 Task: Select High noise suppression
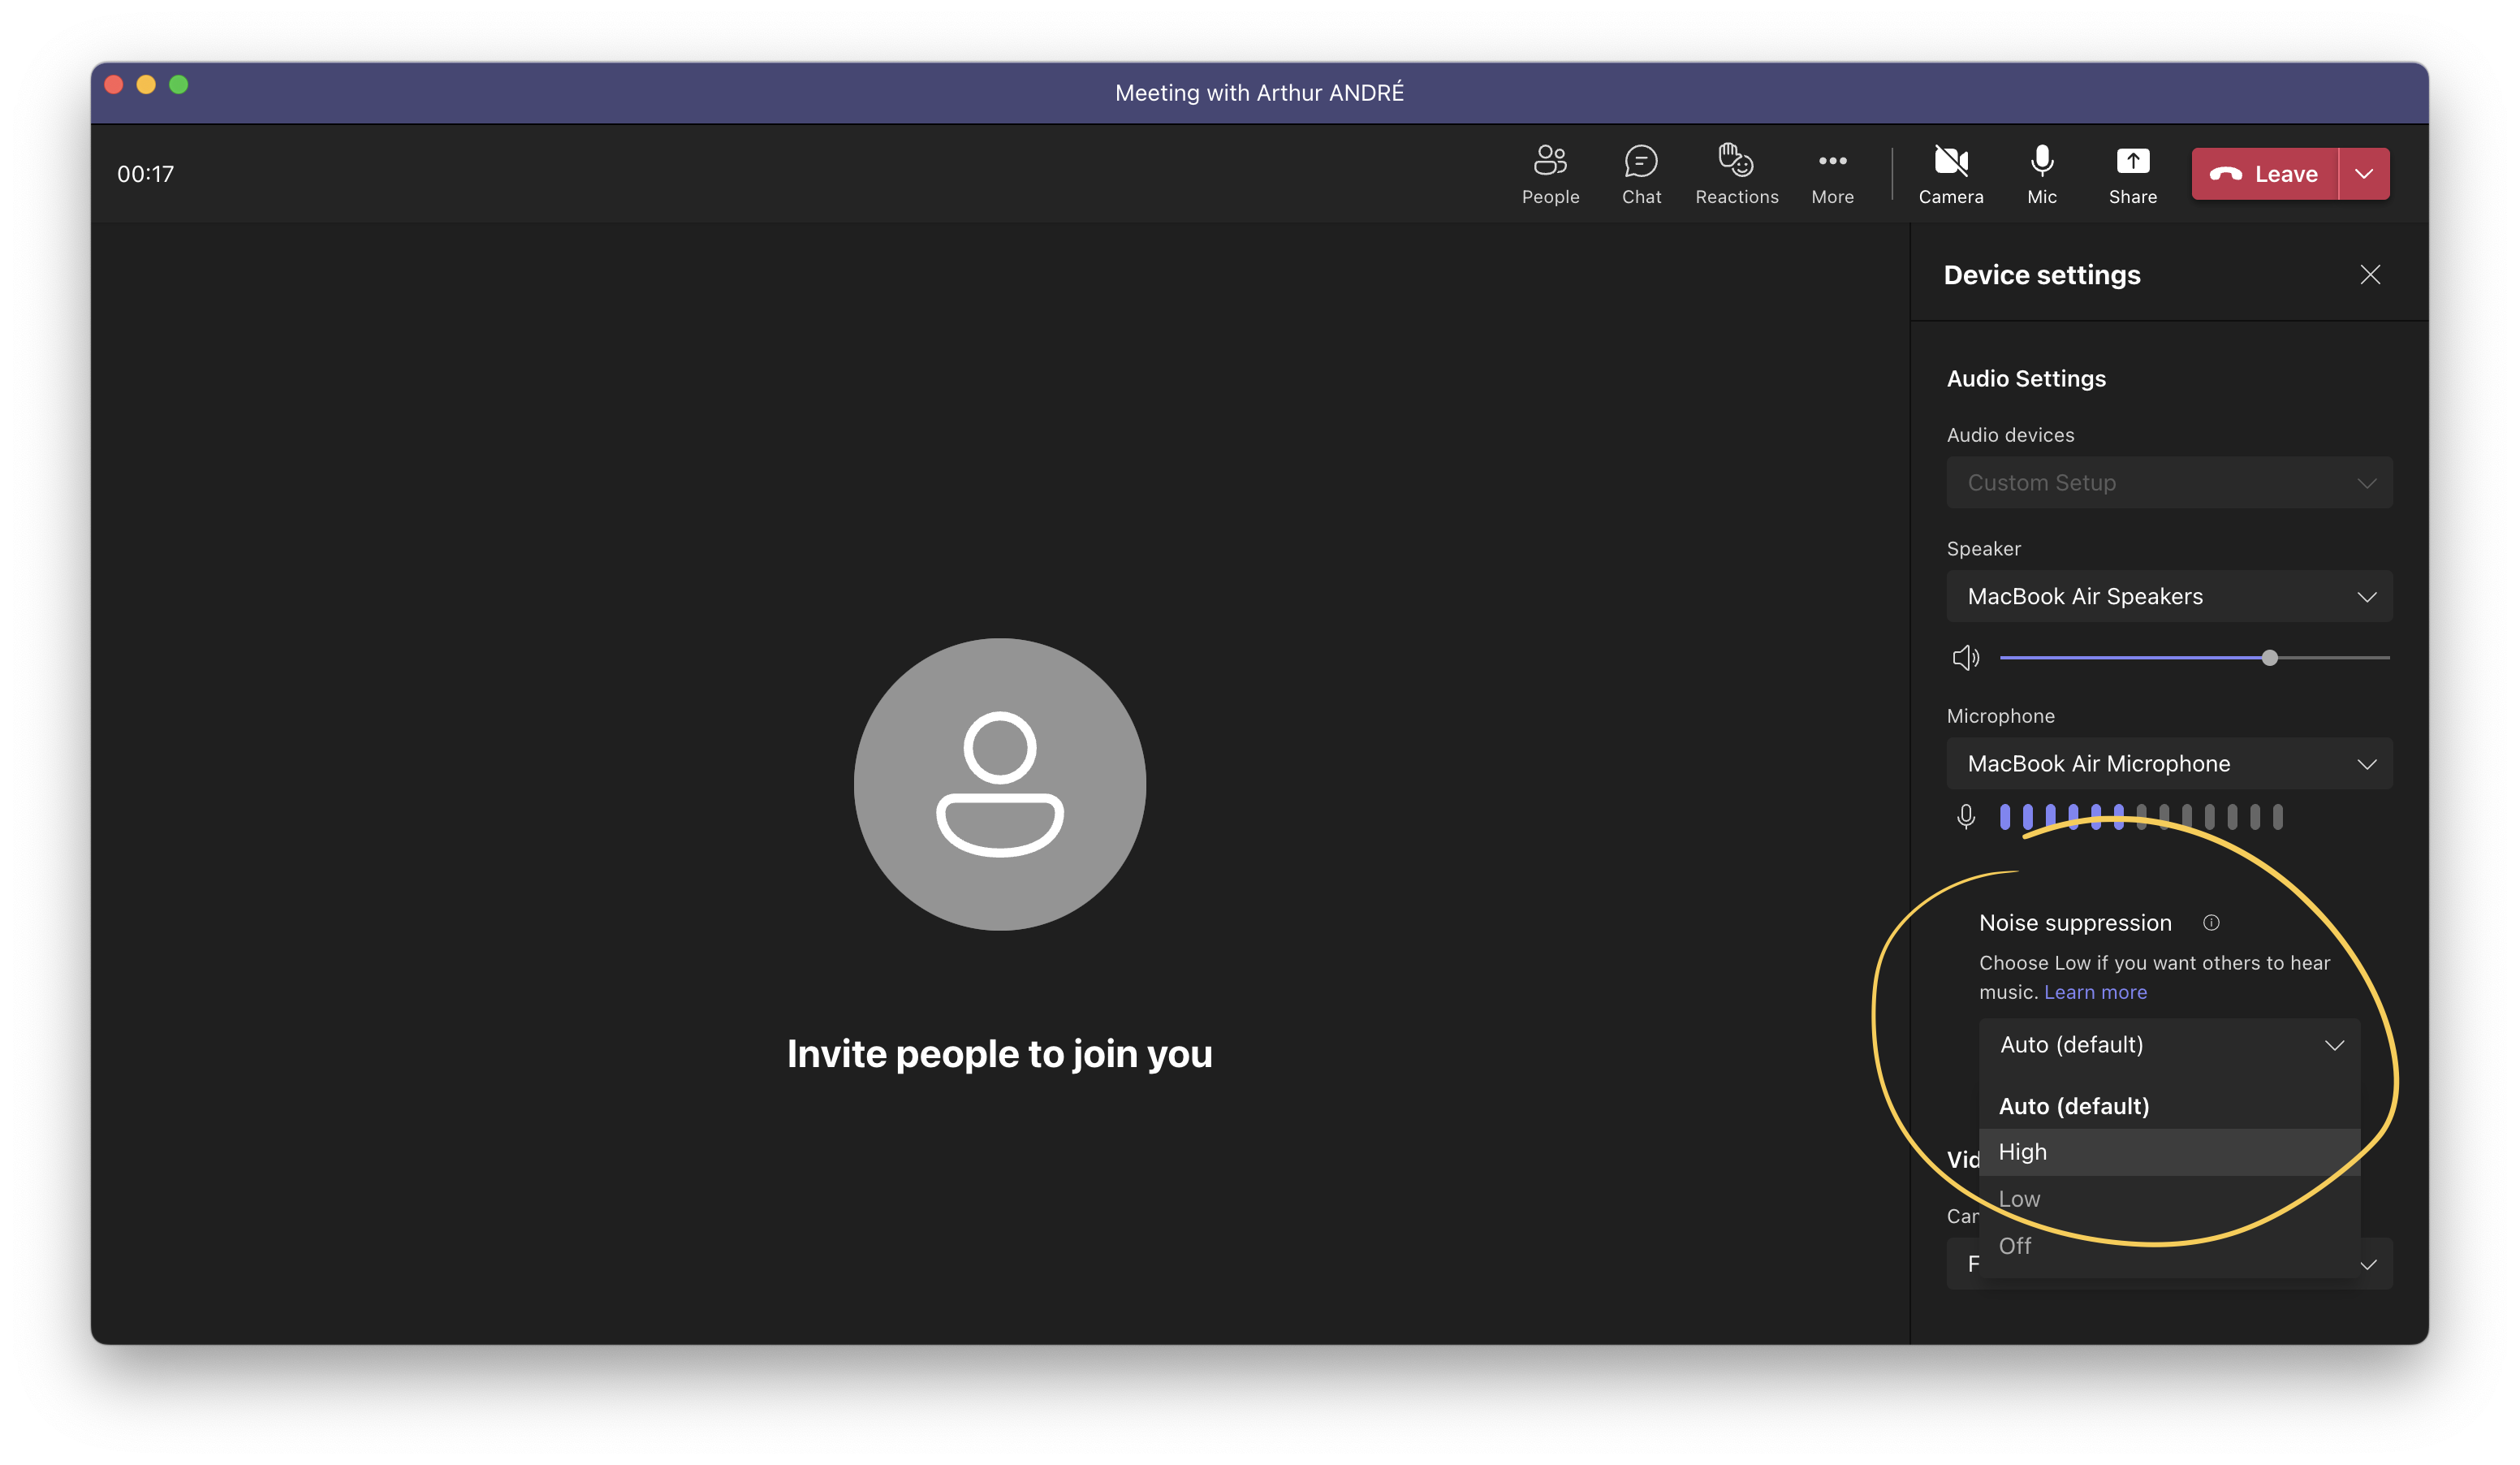point(2022,1151)
